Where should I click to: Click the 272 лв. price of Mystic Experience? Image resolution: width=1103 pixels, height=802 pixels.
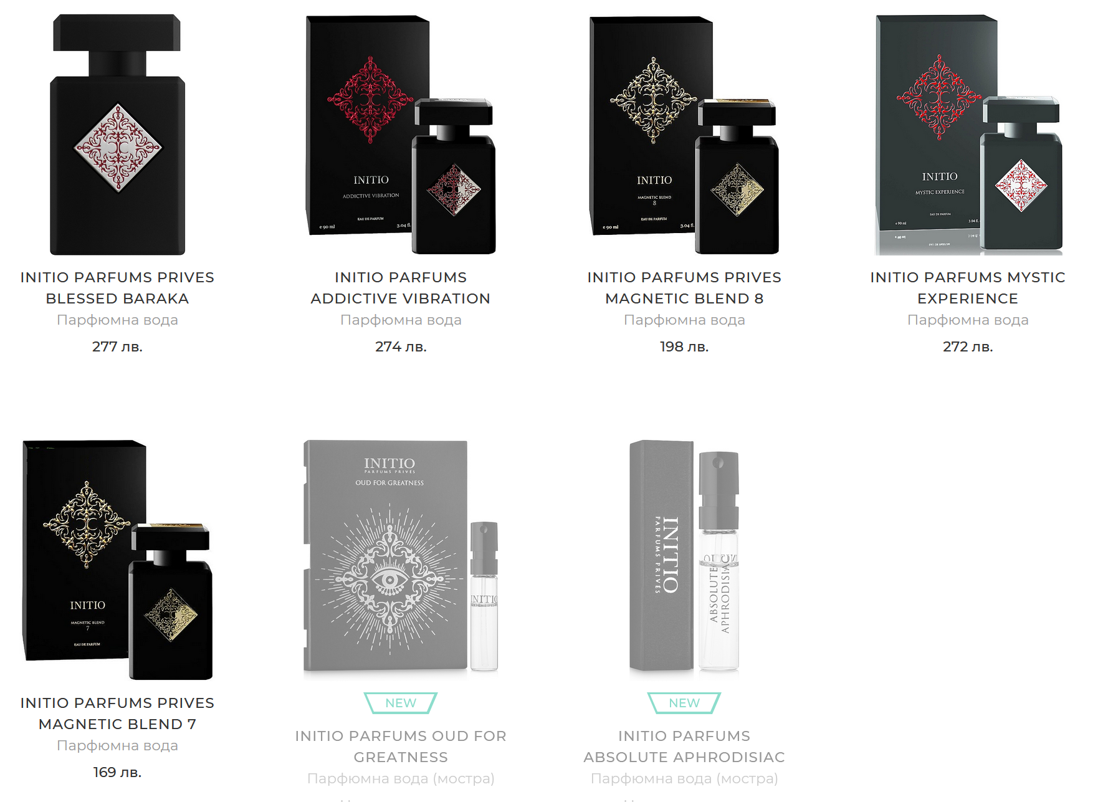click(968, 346)
